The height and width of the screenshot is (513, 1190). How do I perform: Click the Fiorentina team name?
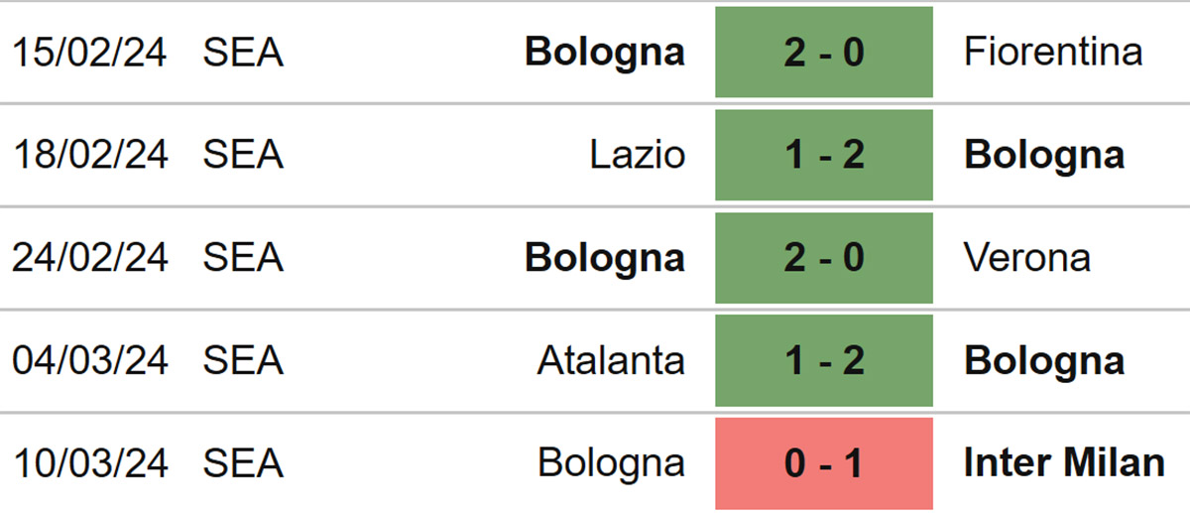pyautogui.click(x=1053, y=52)
